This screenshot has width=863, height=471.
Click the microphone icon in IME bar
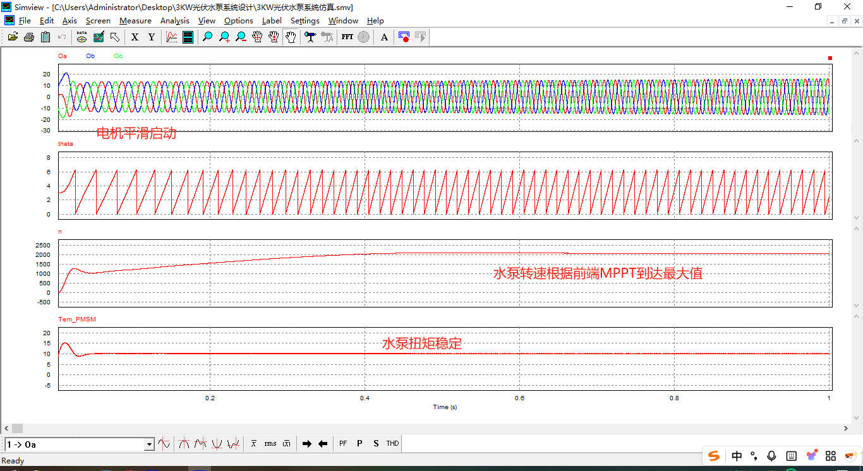click(771, 456)
